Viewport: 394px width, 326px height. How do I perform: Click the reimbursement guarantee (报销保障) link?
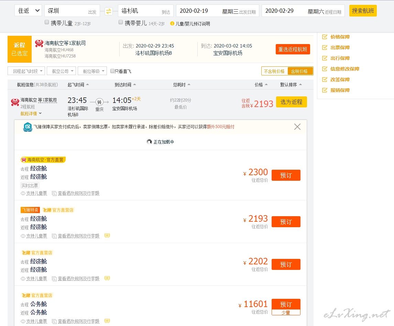[340, 90]
